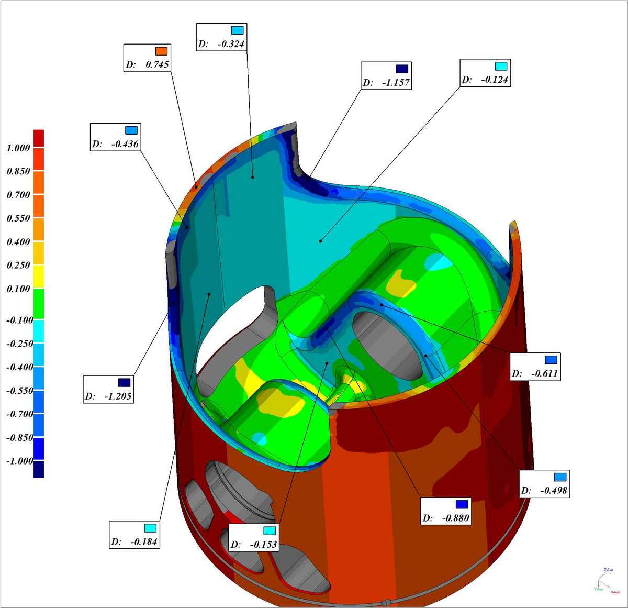Select the D: -0.153 annotation callout

coord(254,538)
